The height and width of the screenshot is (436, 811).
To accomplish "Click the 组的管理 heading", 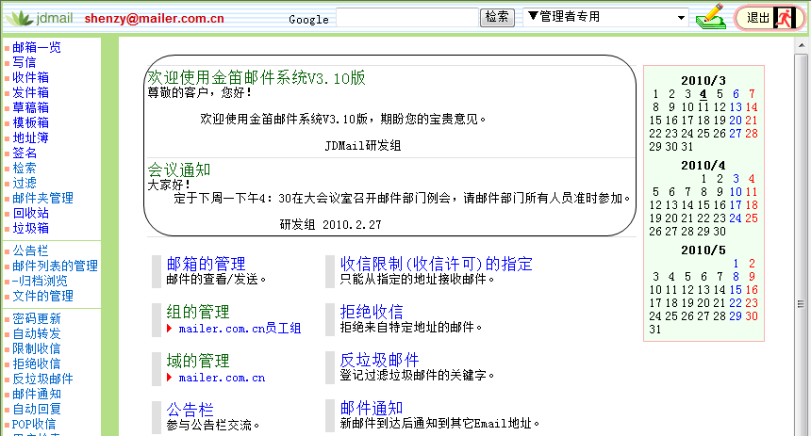I will 198,312.
